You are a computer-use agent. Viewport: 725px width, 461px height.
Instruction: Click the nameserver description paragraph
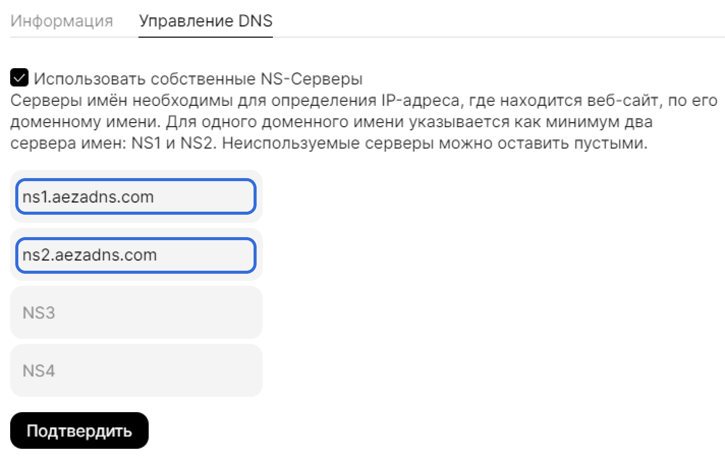coord(356,122)
